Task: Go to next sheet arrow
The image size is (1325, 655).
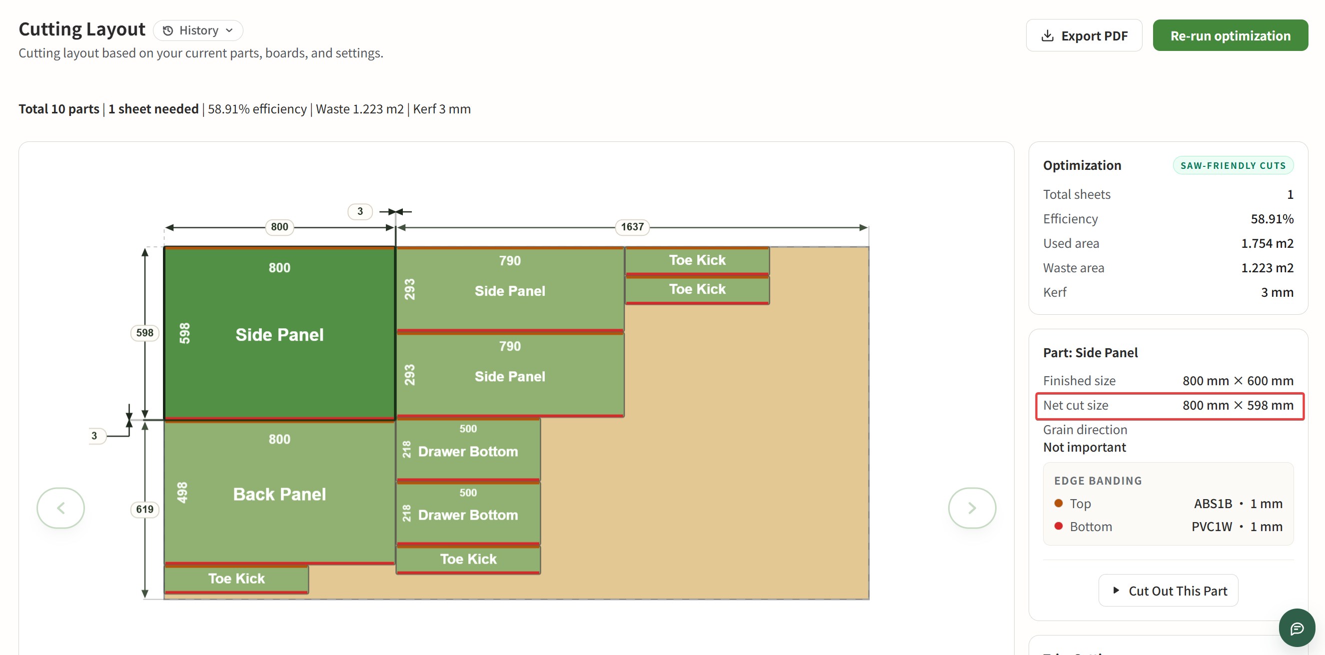Action: [x=972, y=508]
